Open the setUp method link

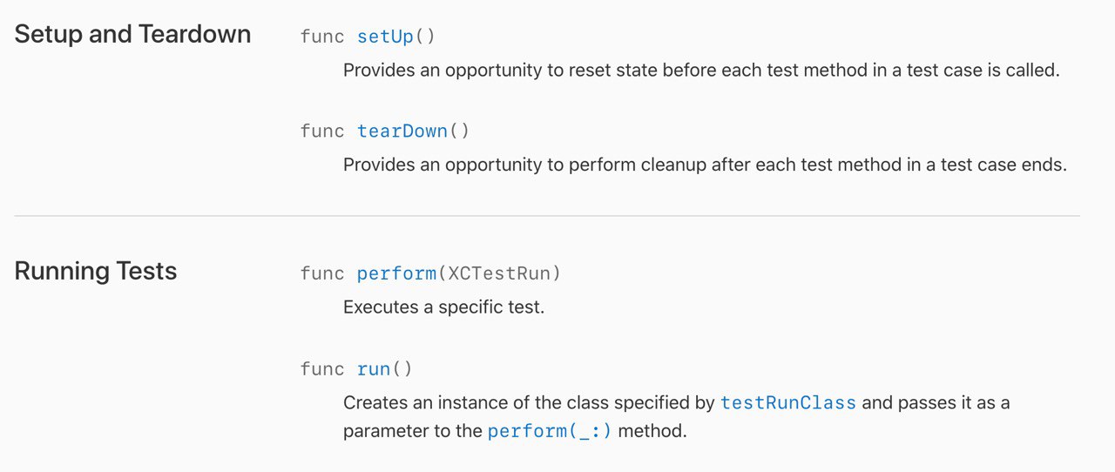[385, 37]
